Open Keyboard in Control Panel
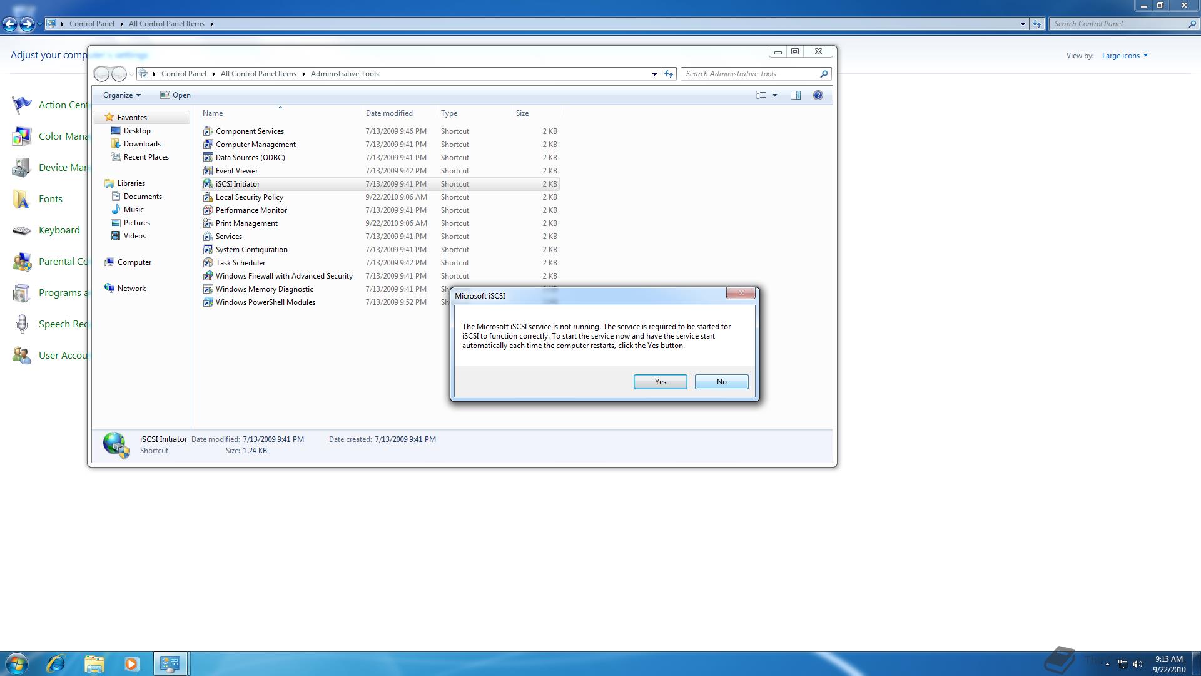Screen dimensions: 1201x676 pos(59,230)
